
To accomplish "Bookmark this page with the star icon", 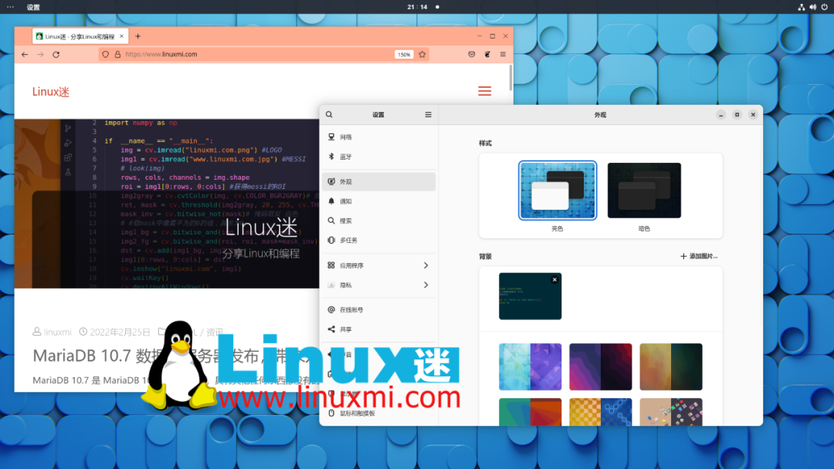I will (422, 54).
